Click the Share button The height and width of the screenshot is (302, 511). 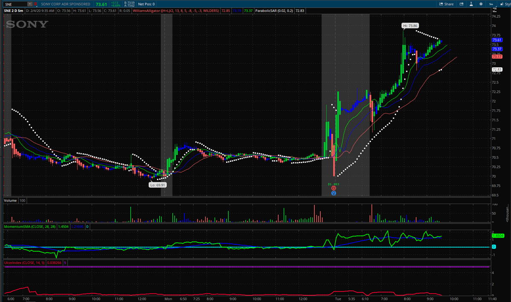coord(447,4)
